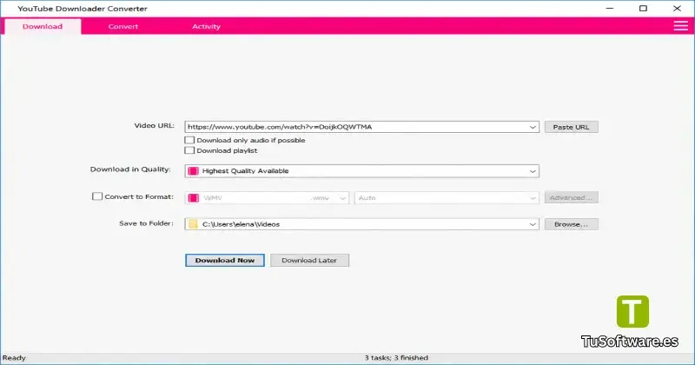This screenshot has width=695, height=365.
Task: Enable Download only audio if possible
Action: (189, 140)
